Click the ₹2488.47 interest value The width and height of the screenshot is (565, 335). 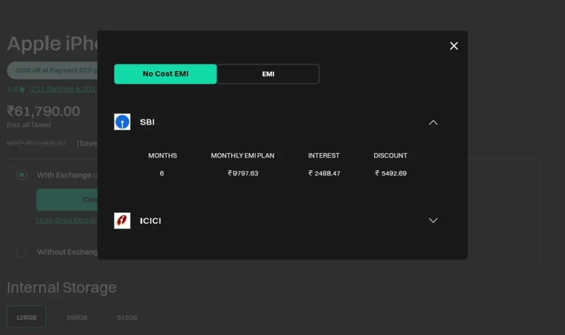324,173
